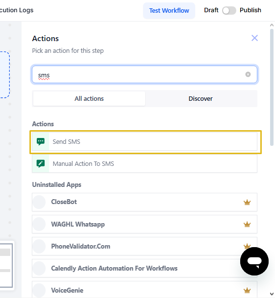Screen dimensions: 275x298
Task: Click the Manual Action To SMS pencil icon
Action: pyautogui.click(x=41, y=163)
